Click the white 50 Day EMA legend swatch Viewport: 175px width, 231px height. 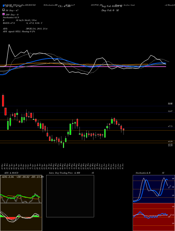click(3, 10)
